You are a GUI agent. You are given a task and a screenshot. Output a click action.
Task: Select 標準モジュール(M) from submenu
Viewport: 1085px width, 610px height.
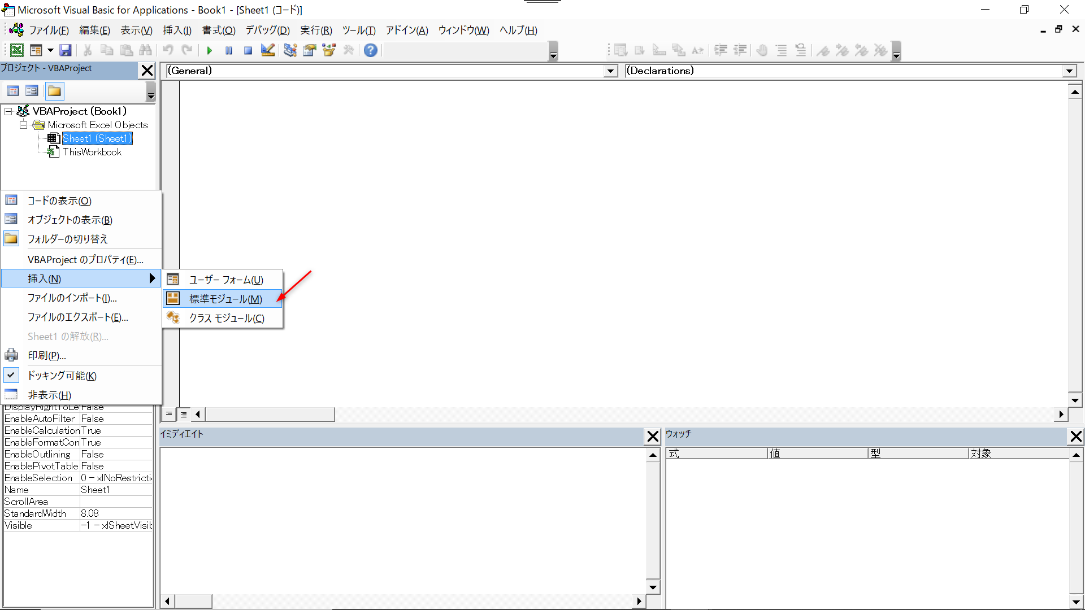click(223, 299)
